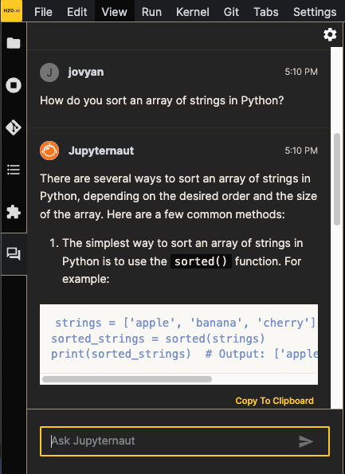Click the question 'How do you sort an array'
Viewport: 345px width, 474px height.
click(162, 100)
